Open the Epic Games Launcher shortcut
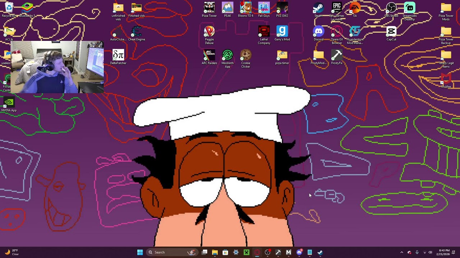 pos(337,11)
